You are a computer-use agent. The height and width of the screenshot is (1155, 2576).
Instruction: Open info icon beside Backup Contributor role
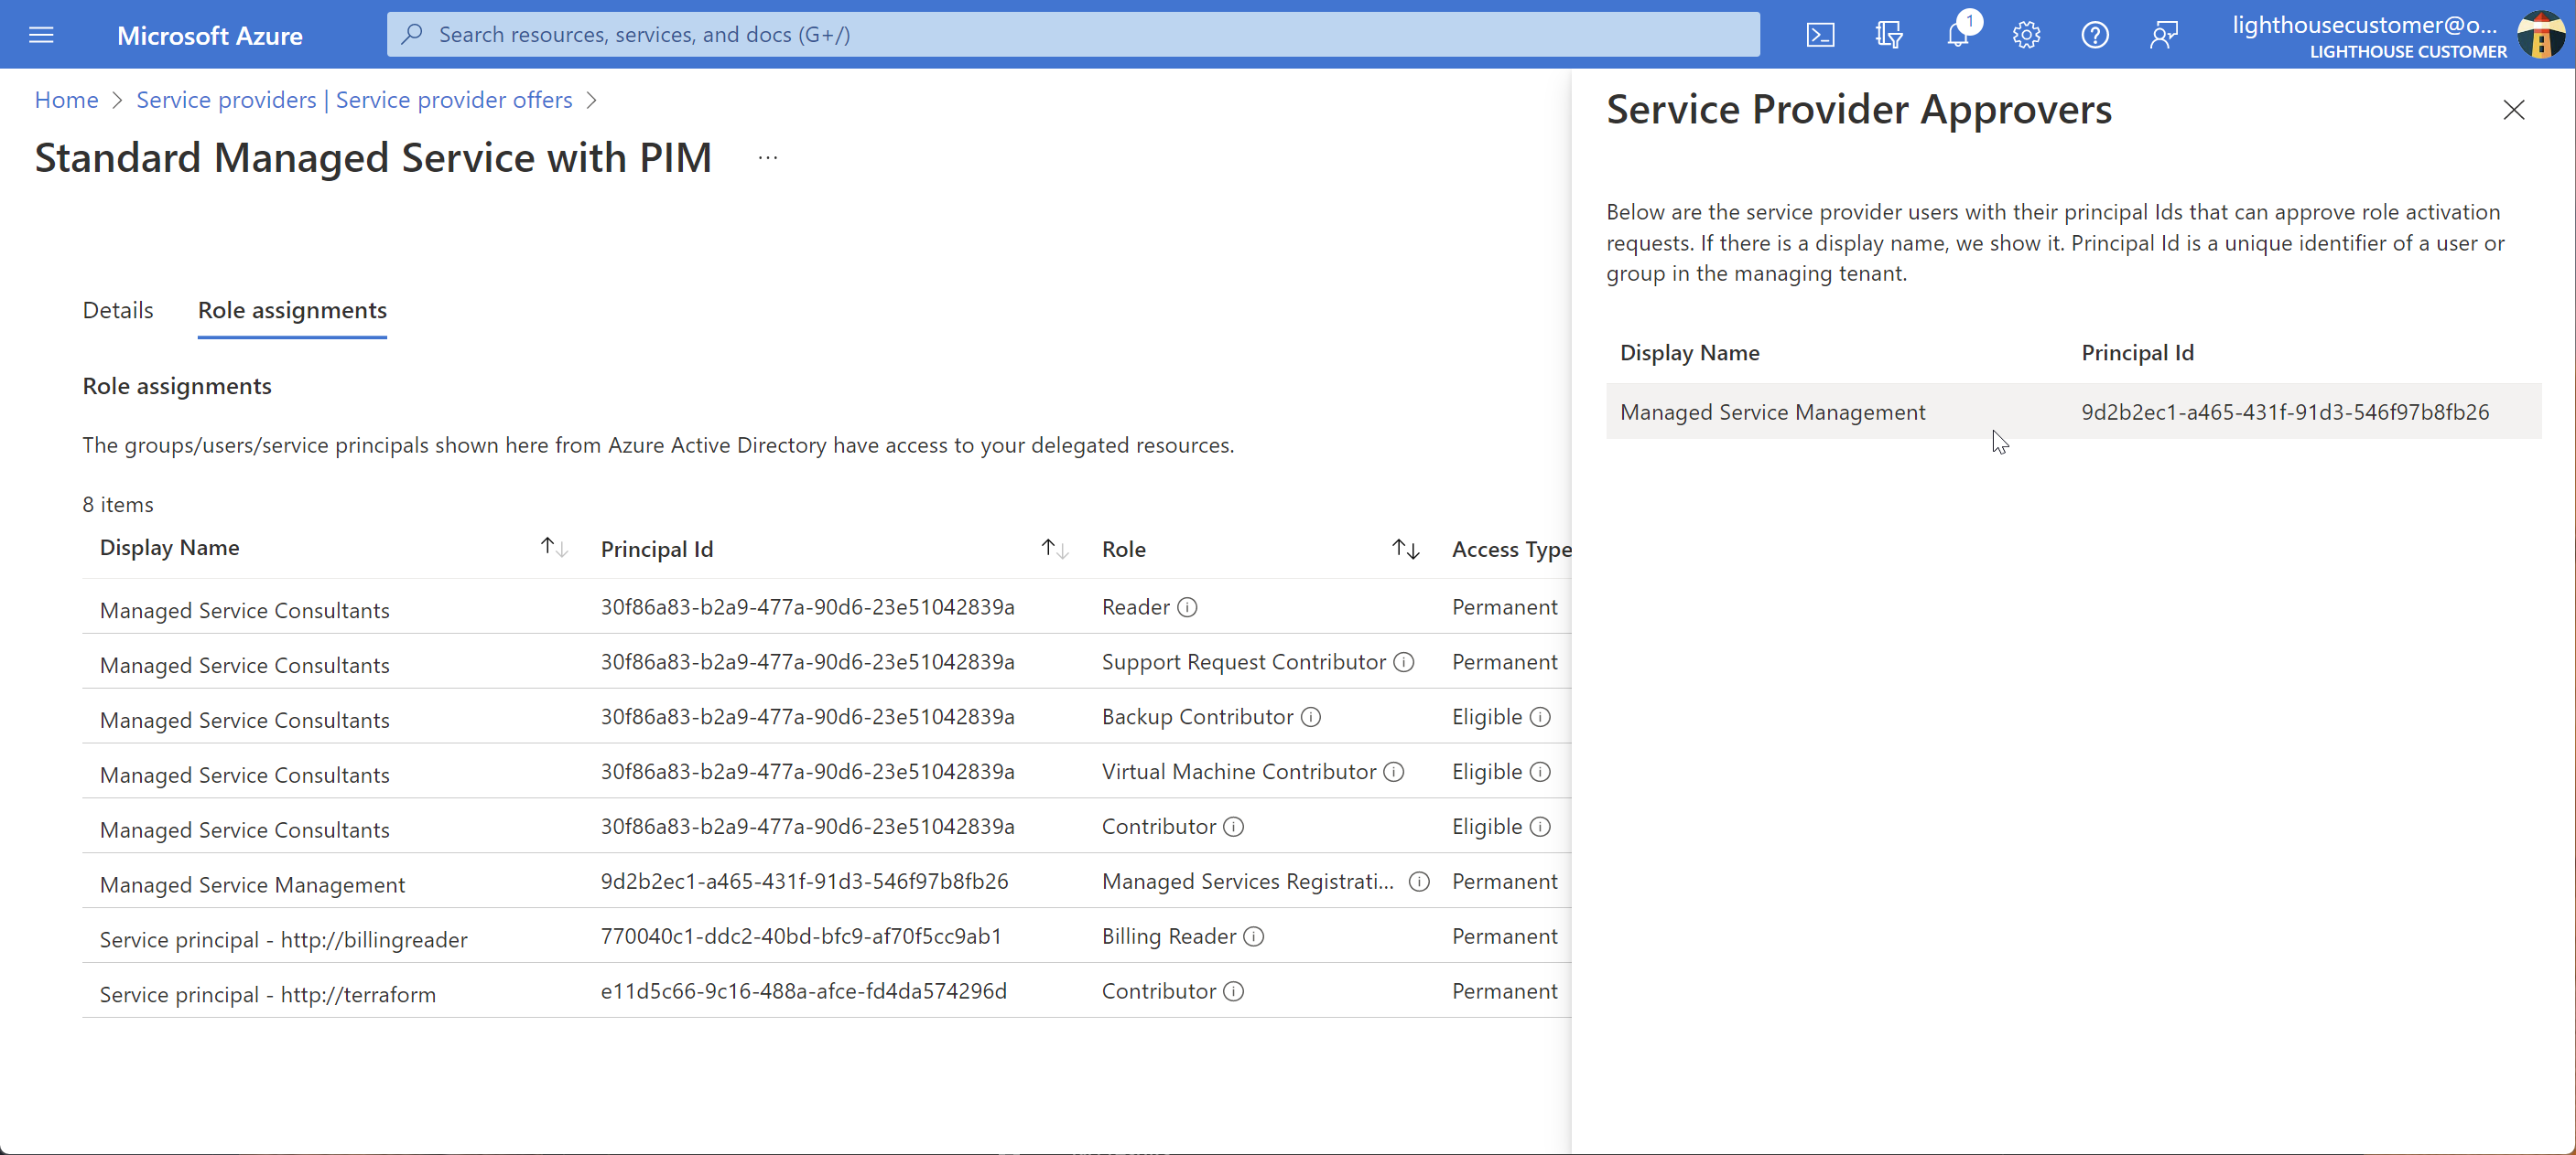1311,716
